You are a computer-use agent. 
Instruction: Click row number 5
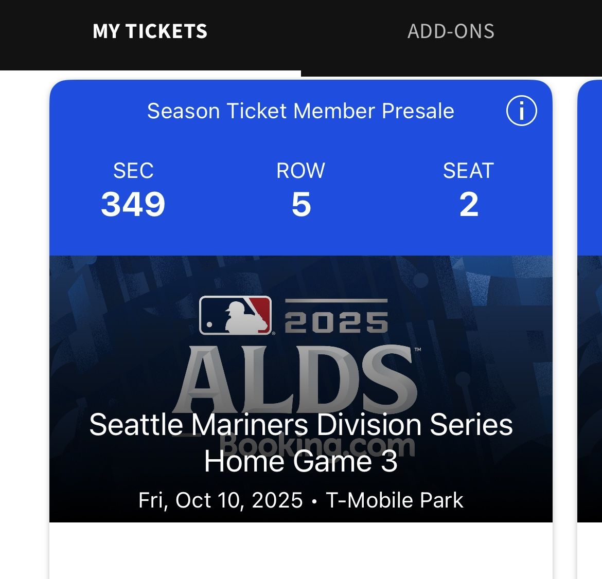(301, 204)
